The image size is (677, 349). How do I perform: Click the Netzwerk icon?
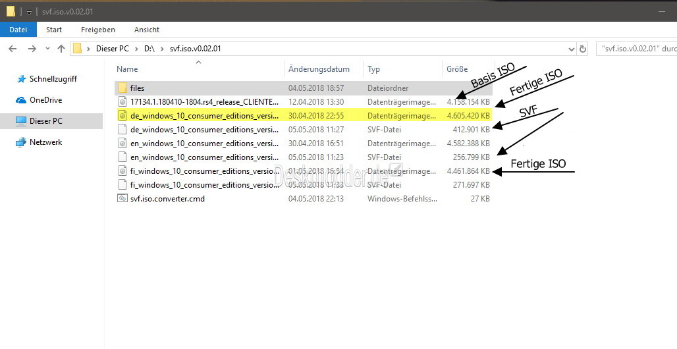[21, 142]
